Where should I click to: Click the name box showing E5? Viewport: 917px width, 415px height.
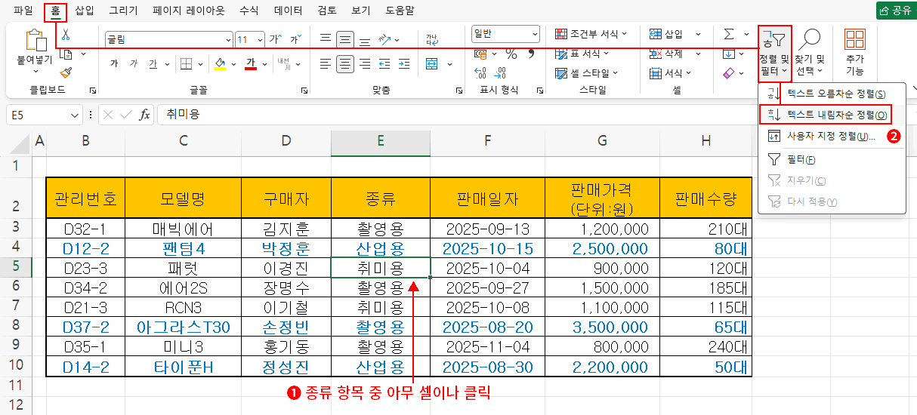tap(44, 115)
